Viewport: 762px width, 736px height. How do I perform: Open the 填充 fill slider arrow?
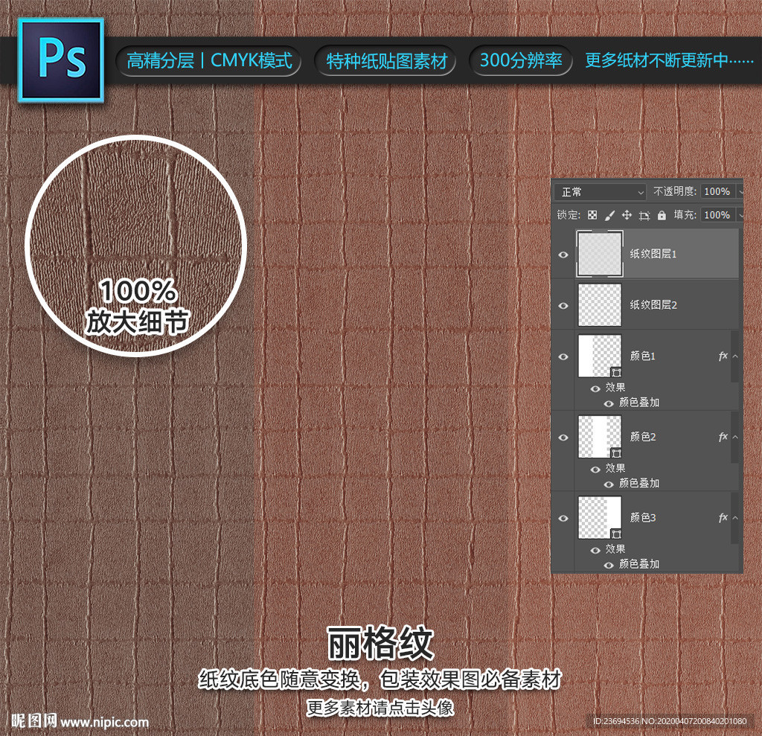(740, 215)
